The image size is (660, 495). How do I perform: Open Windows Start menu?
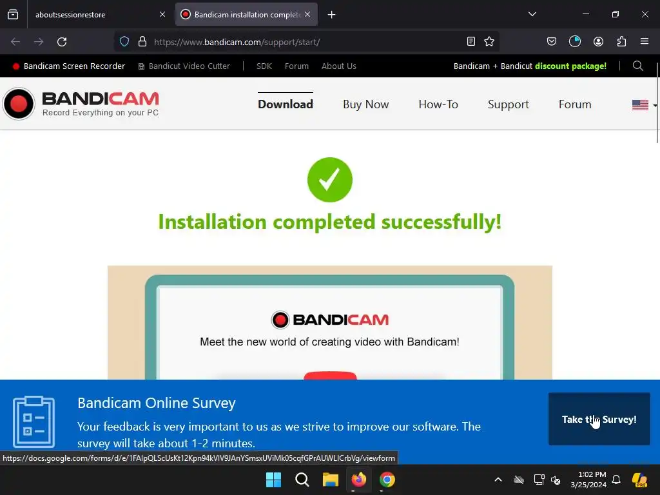(273, 480)
